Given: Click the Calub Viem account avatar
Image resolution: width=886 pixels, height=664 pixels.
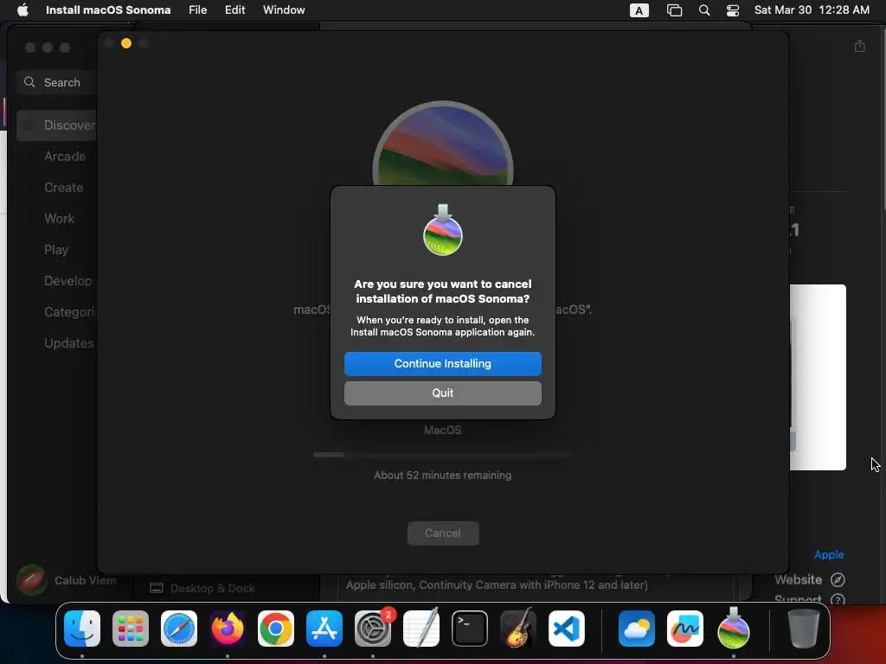Looking at the screenshot, I should [32, 580].
